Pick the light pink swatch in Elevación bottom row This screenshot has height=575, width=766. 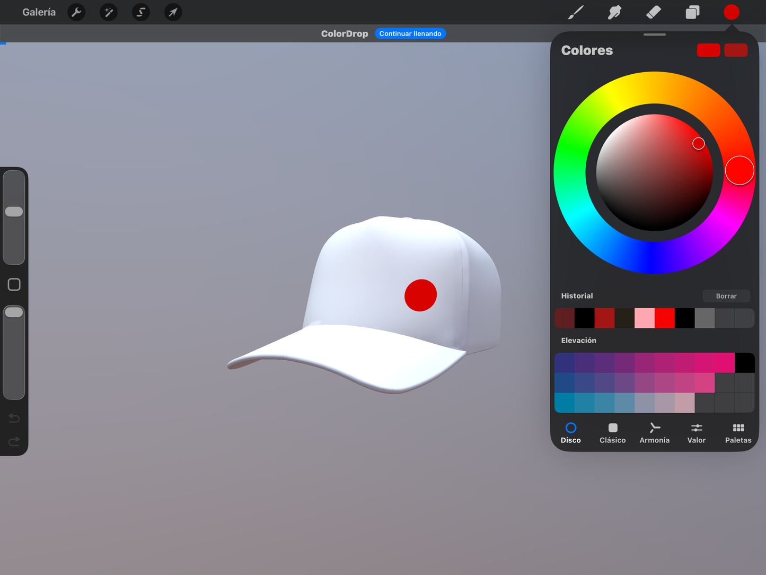684,403
